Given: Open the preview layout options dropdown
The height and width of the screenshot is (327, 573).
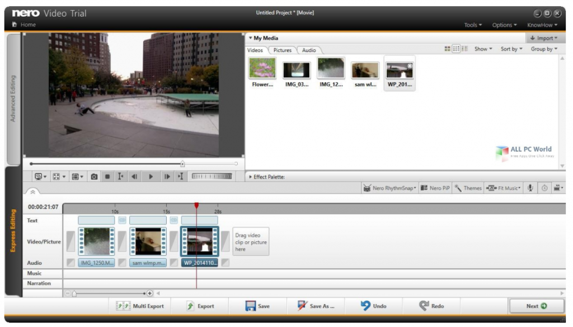Looking at the screenshot, I should pos(77,177).
